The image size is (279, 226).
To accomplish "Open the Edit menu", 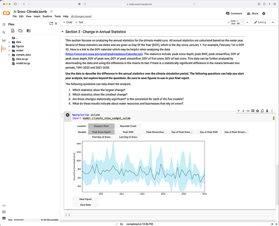I will (x=21, y=16).
